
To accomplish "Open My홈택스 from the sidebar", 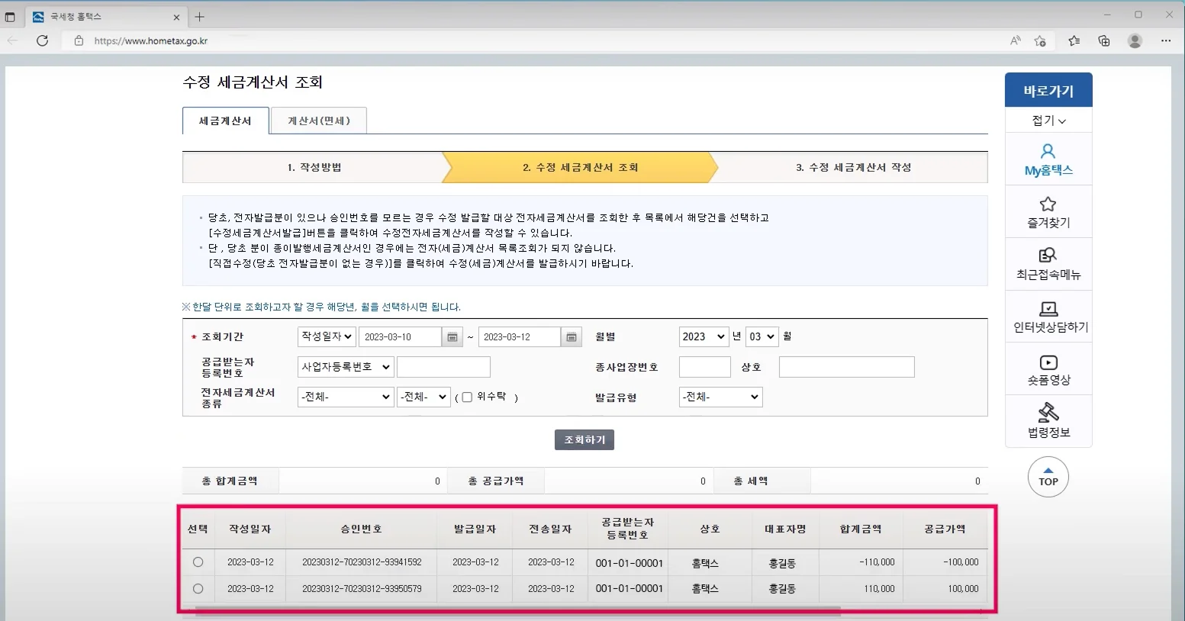I will pos(1047,159).
